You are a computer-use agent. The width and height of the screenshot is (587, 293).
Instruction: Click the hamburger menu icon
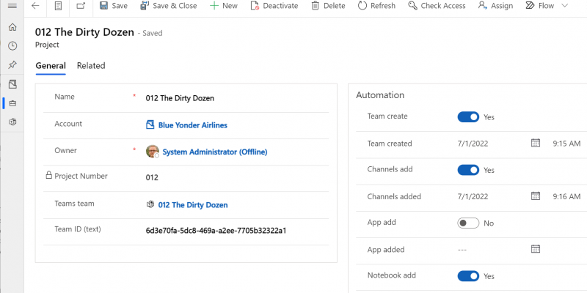[12, 6]
